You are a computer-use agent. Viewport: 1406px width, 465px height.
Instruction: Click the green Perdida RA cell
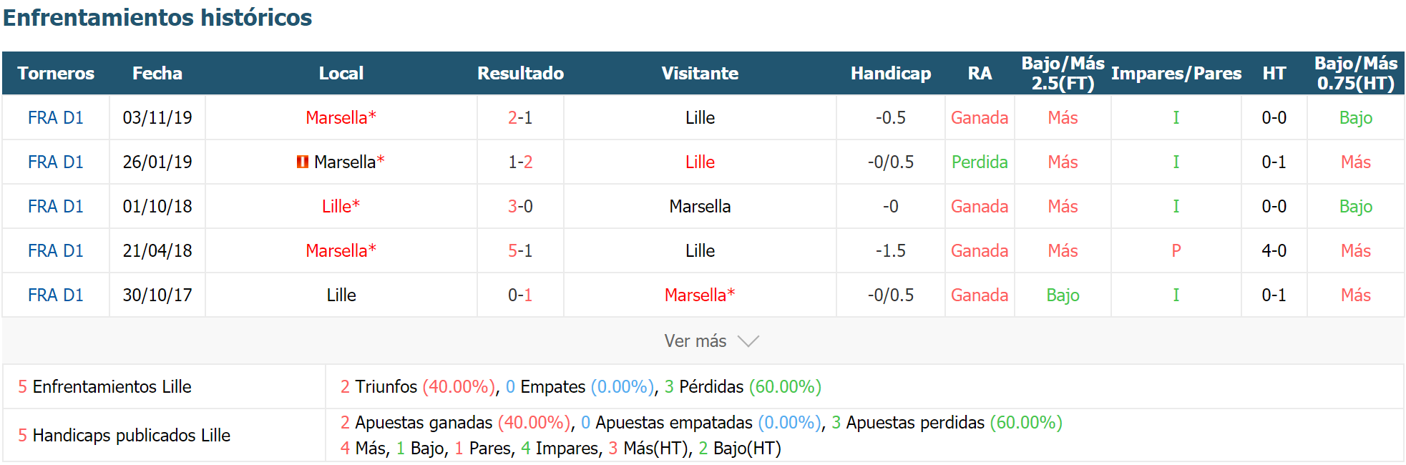click(980, 162)
